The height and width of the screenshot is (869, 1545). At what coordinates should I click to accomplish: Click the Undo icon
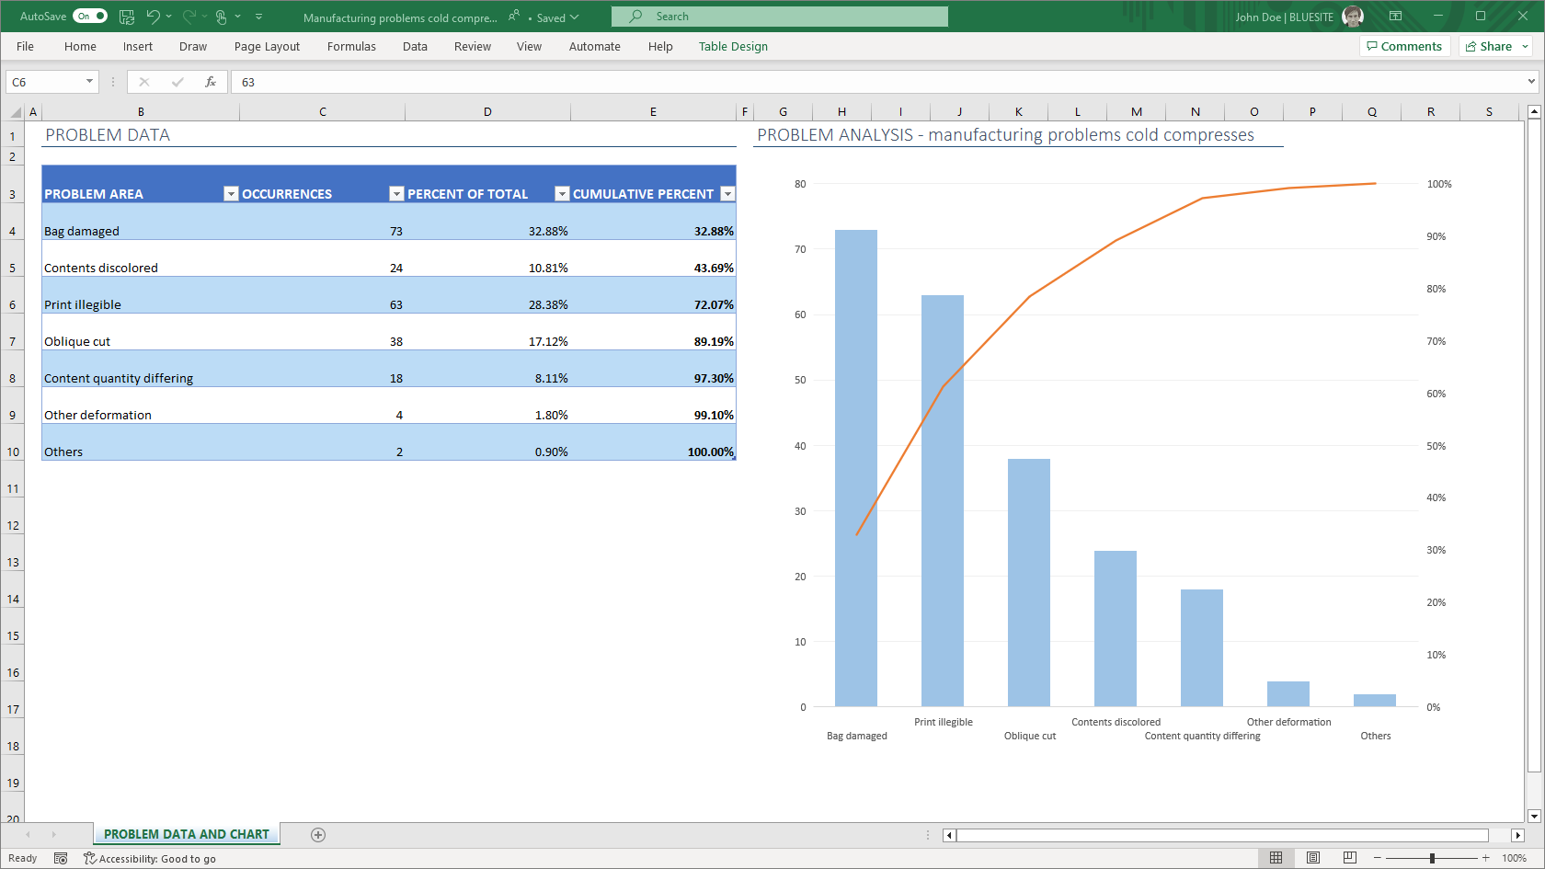[x=153, y=16]
